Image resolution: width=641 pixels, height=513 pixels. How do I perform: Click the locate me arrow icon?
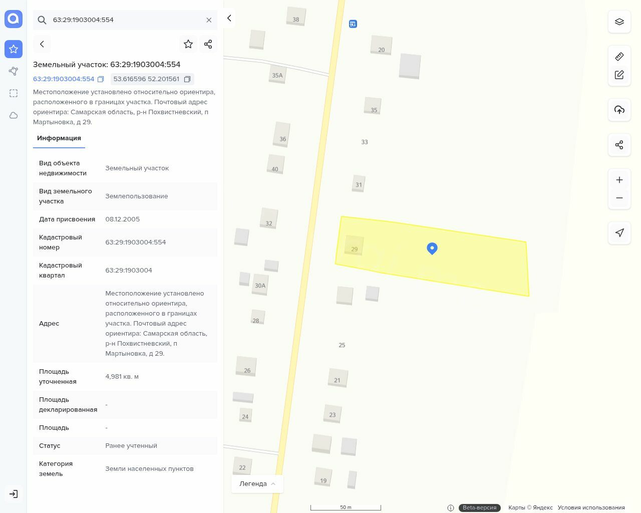click(x=619, y=232)
